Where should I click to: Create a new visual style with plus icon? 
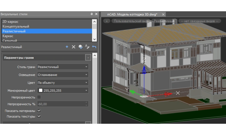67,47
